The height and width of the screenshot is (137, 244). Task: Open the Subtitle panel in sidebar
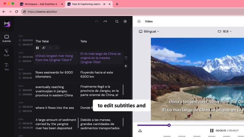(x=6, y=38)
